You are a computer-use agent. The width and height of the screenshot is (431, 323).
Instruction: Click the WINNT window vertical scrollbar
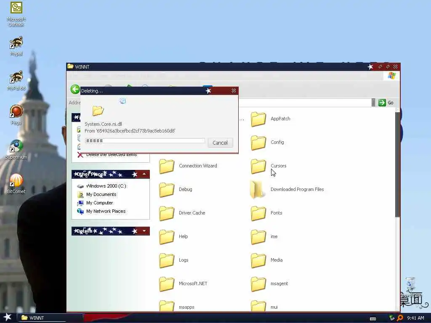[x=397, y=165]
